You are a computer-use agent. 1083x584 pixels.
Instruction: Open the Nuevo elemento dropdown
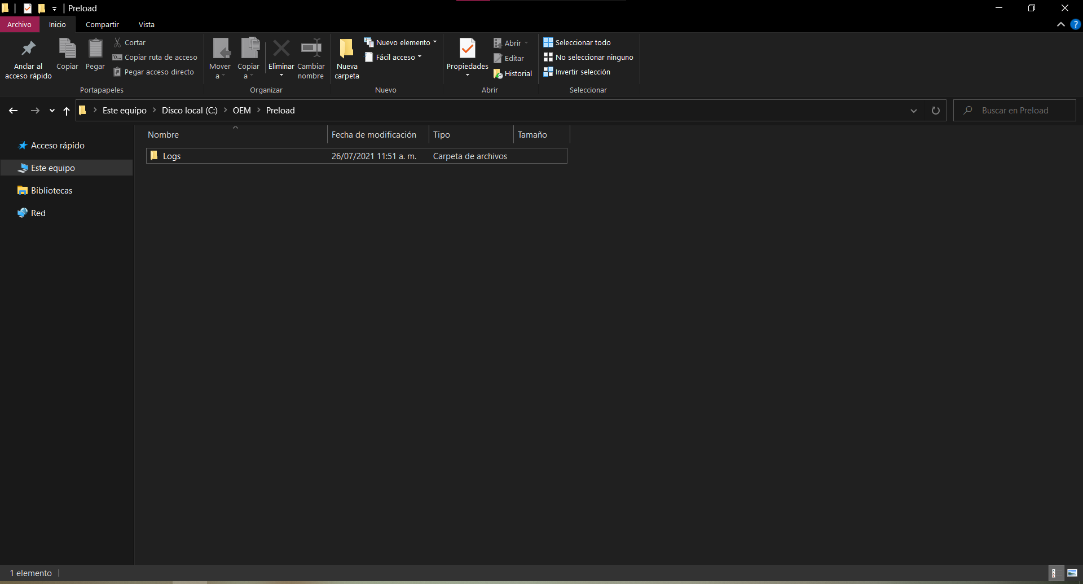[x=400, y=42]
